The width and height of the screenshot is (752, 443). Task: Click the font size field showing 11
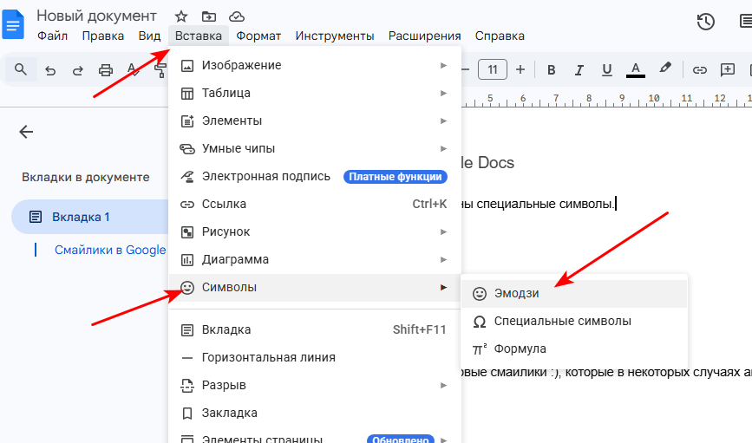493,69
